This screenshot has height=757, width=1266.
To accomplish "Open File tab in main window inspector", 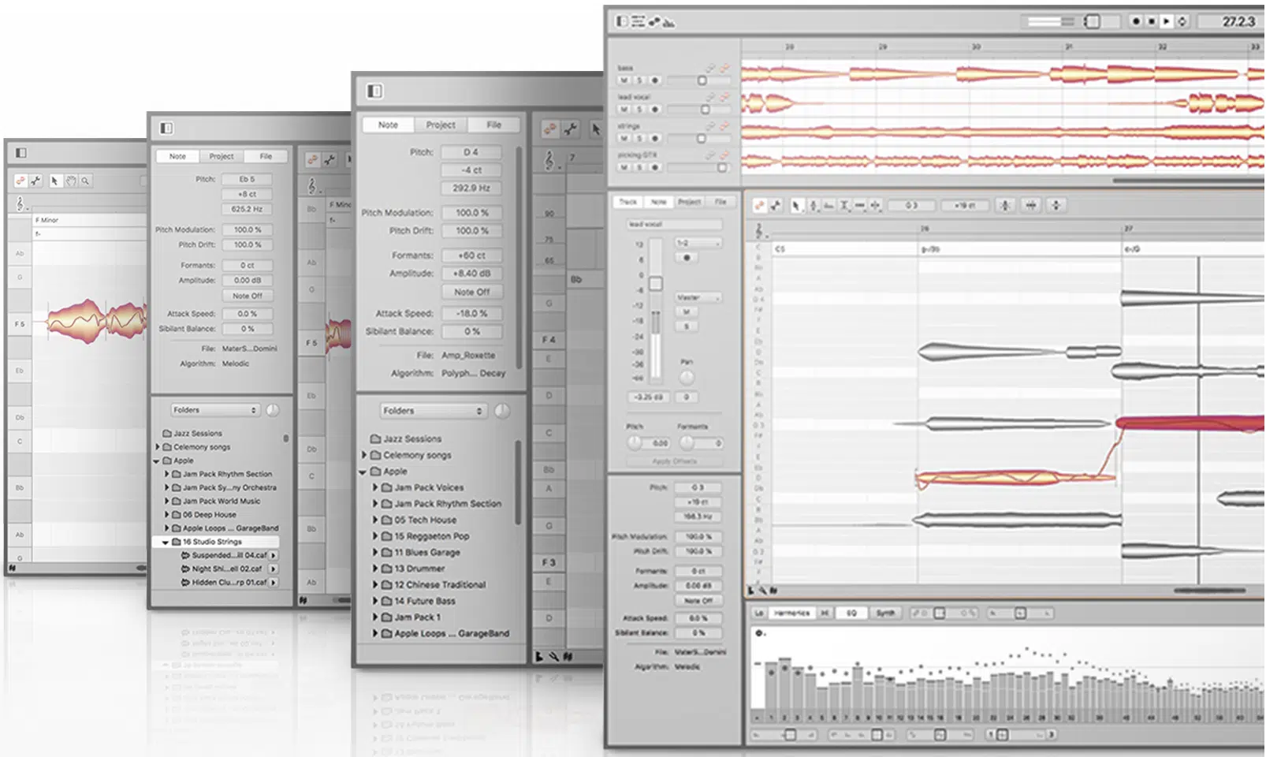I will pos(720,202).
